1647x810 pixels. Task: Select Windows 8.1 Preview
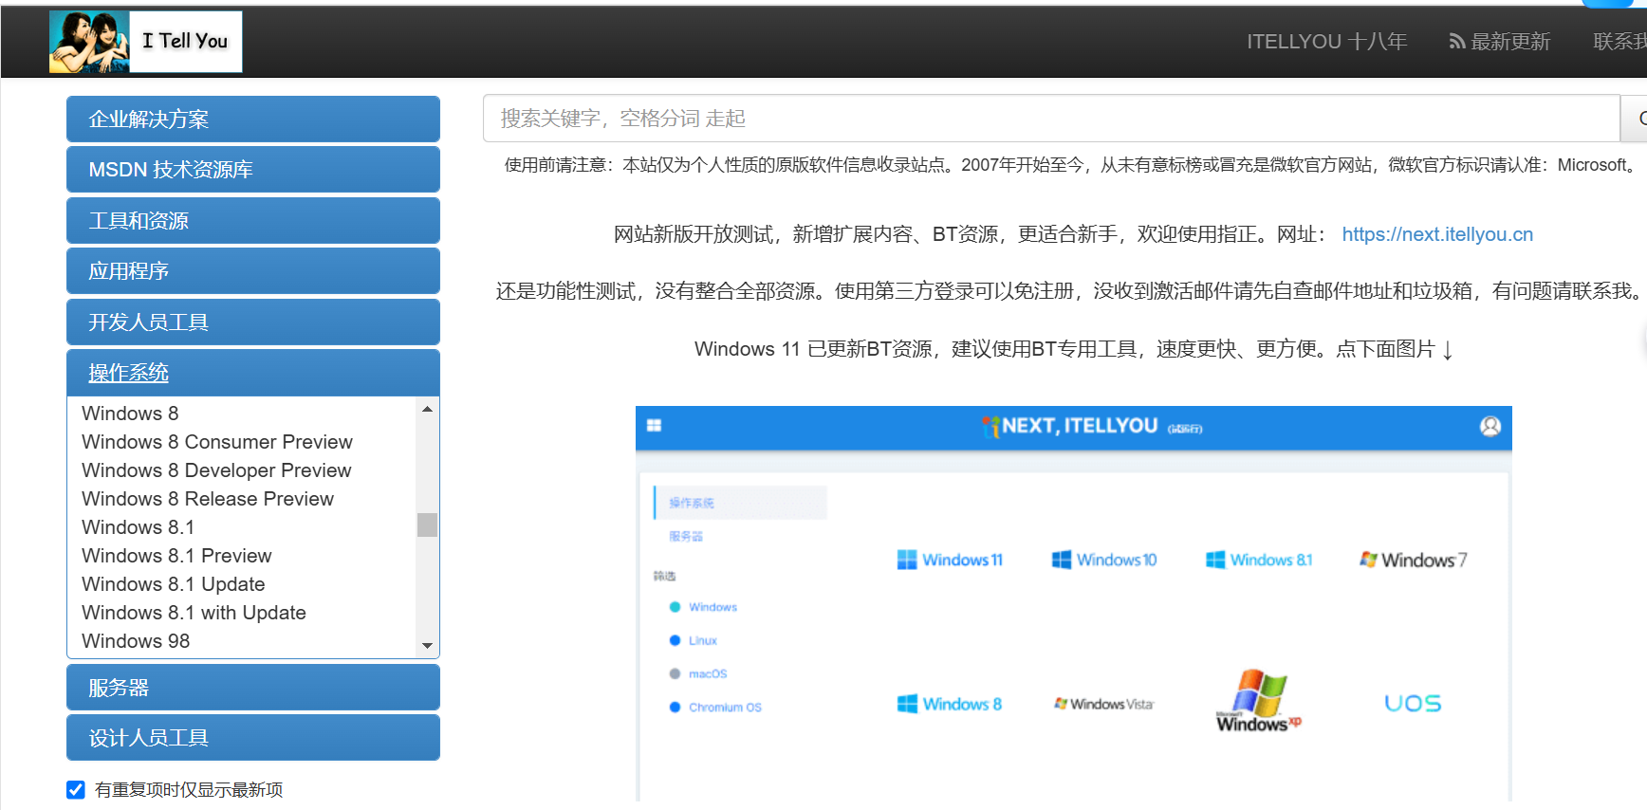[176, 556]
